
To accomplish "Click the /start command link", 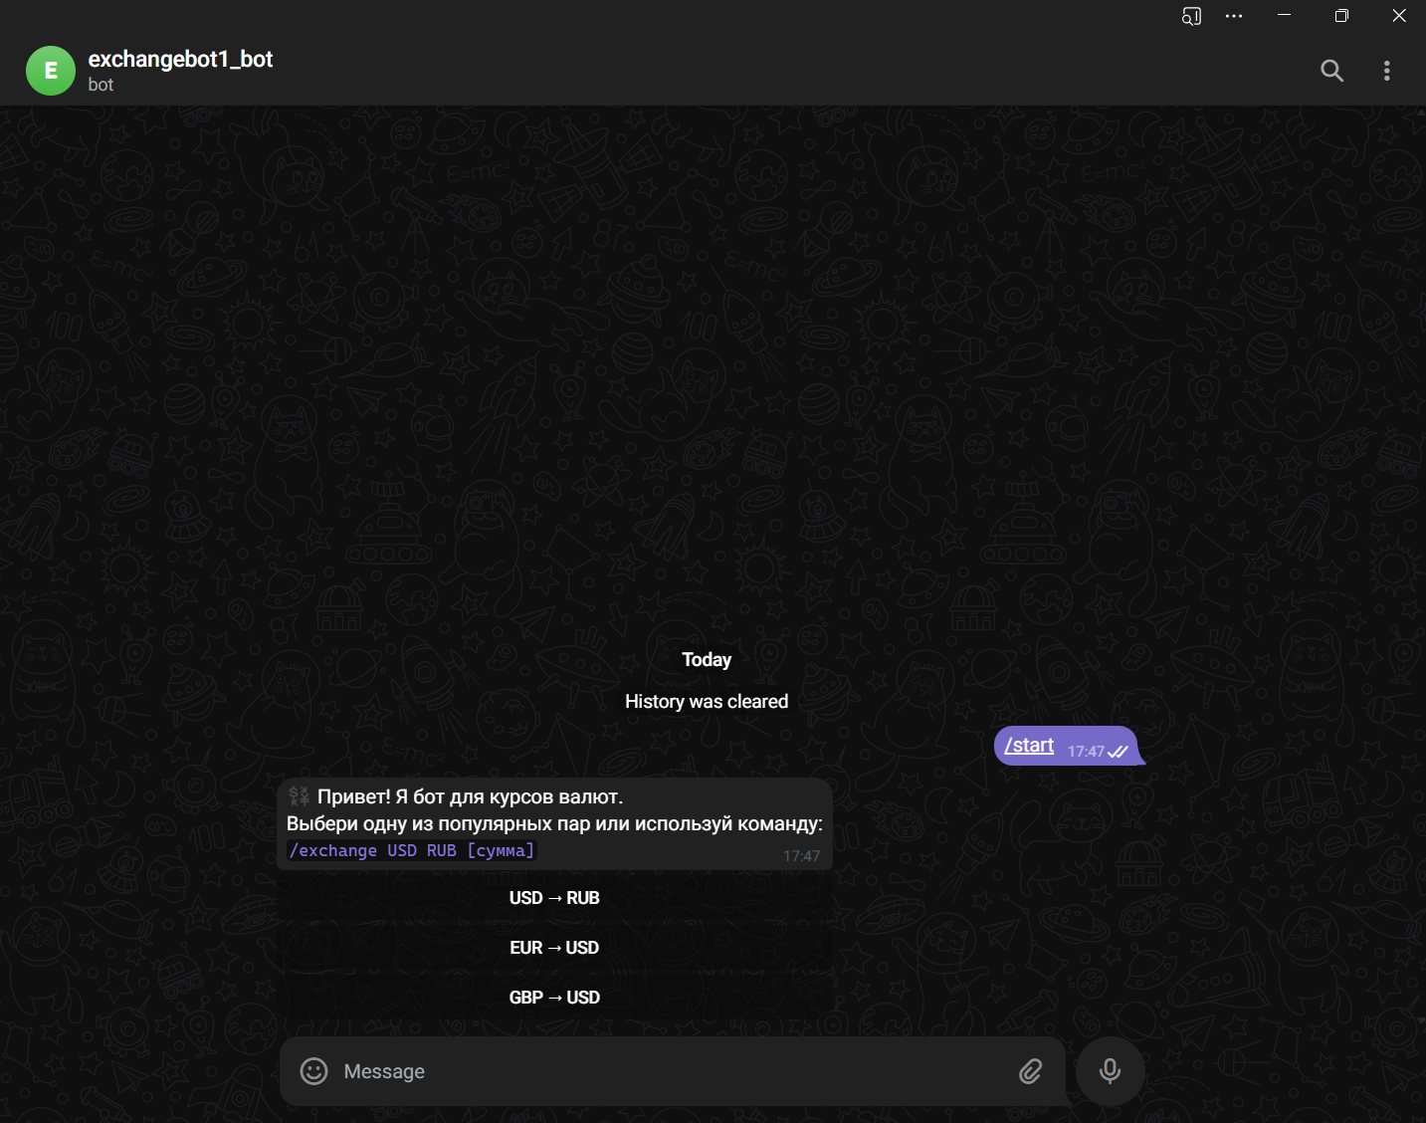I will [1029, 745].
